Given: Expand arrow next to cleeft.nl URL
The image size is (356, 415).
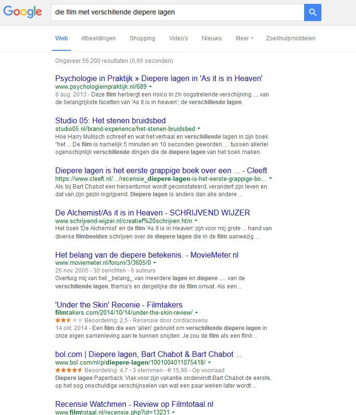Looking at the screenshot, I should pyautogui.click(x=270, y=178).
